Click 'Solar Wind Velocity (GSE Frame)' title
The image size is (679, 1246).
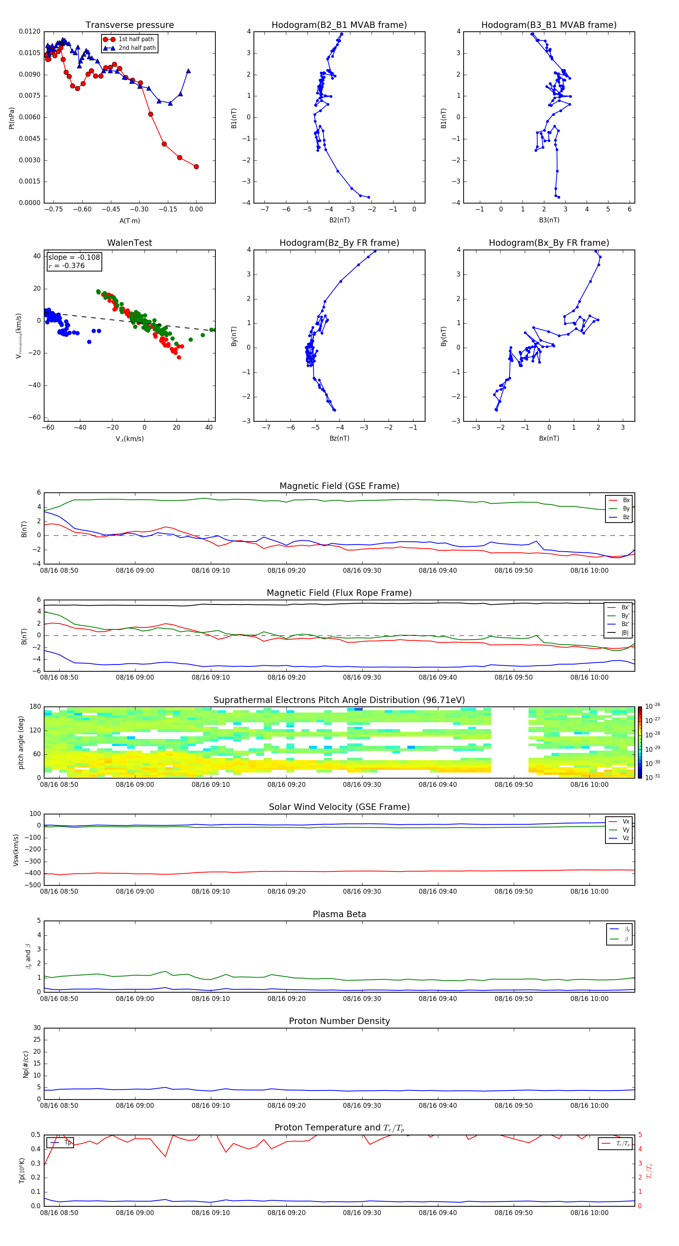339,807
